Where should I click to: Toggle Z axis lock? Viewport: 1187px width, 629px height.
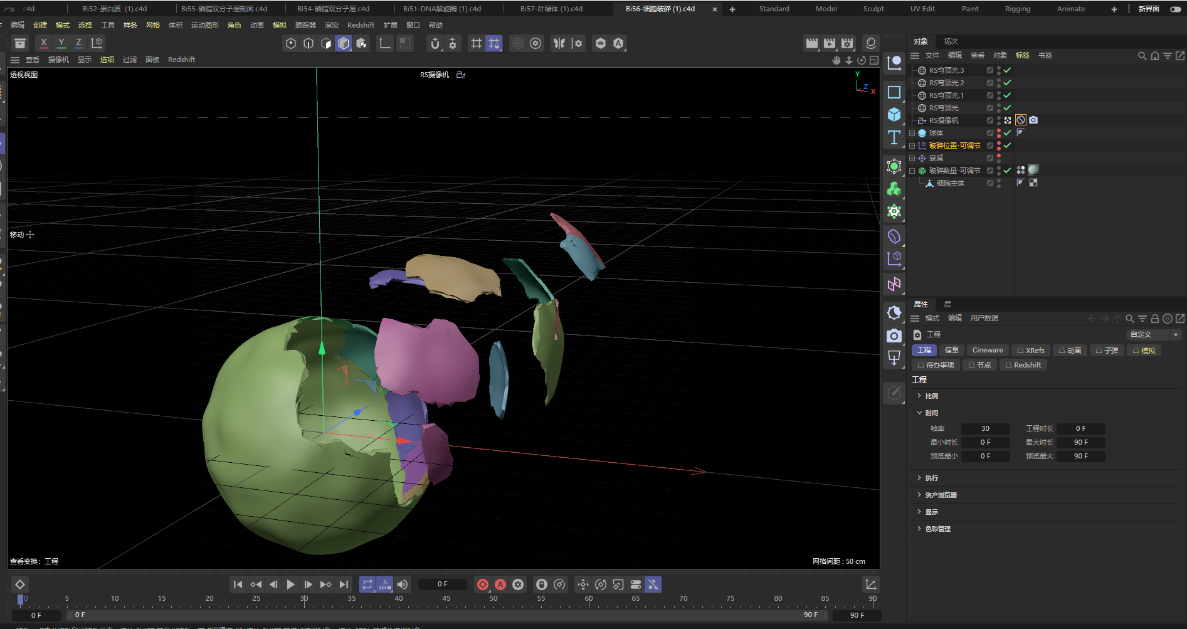pos(78,43)
